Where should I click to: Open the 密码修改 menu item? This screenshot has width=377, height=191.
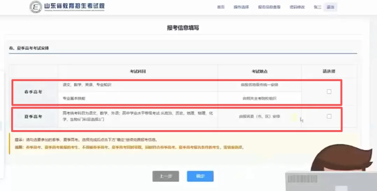(297, 7)
